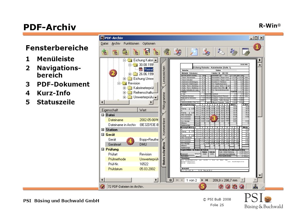Click the folder icon with trash bin
The height and width of the screenshot is (217, 306).
pyautogui.click(x=125, y=52)
